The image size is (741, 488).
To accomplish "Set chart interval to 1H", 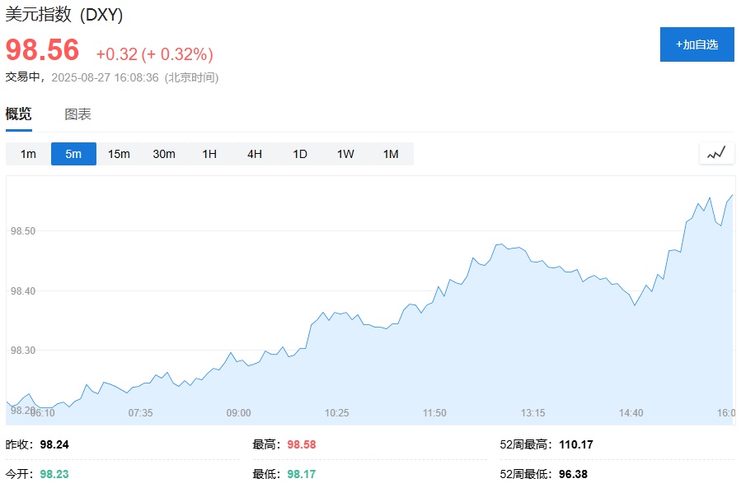I will click(209, 154).
